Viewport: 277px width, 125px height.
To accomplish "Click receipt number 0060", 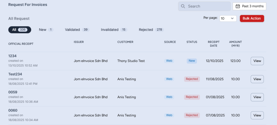I will [13, 110].
